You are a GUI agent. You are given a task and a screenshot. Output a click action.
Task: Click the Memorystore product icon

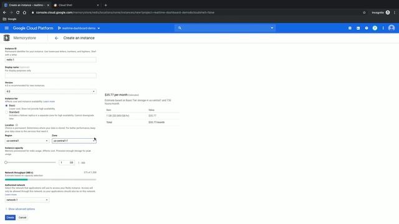[7, 38]
